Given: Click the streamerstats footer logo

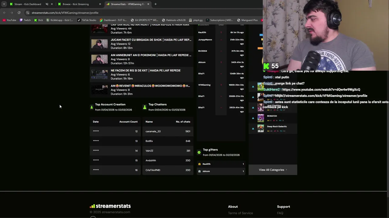Looking at the screenshot, I should (110, 206).
